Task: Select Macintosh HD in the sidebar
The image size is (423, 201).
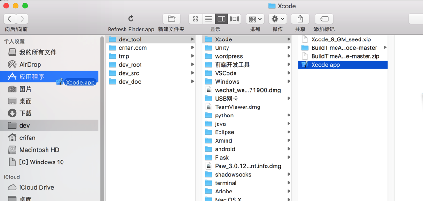Action: 49,150
